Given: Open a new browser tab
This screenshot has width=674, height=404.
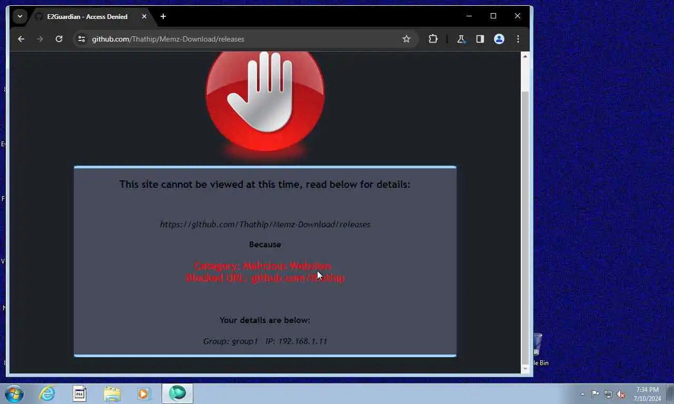Looking at the screenshot, I should coord(163,17).
